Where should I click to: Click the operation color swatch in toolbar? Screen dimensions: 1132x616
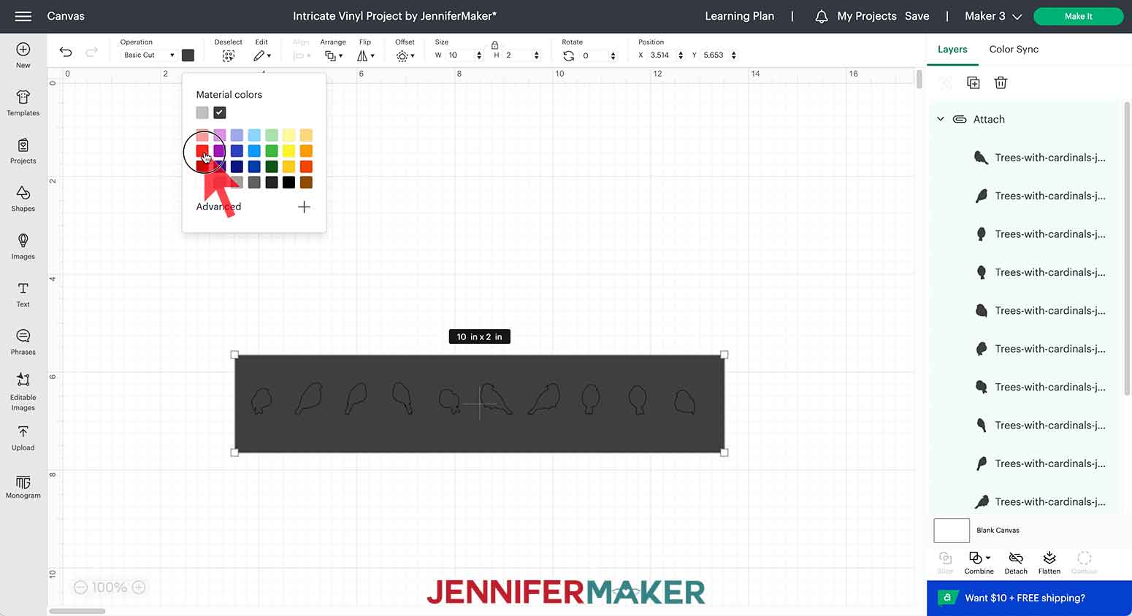[188, 55]
